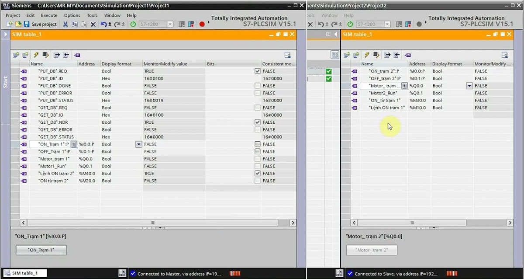
Task: Open a project in Project1 window
Action: pyautogui.click(x=18, y=24)
